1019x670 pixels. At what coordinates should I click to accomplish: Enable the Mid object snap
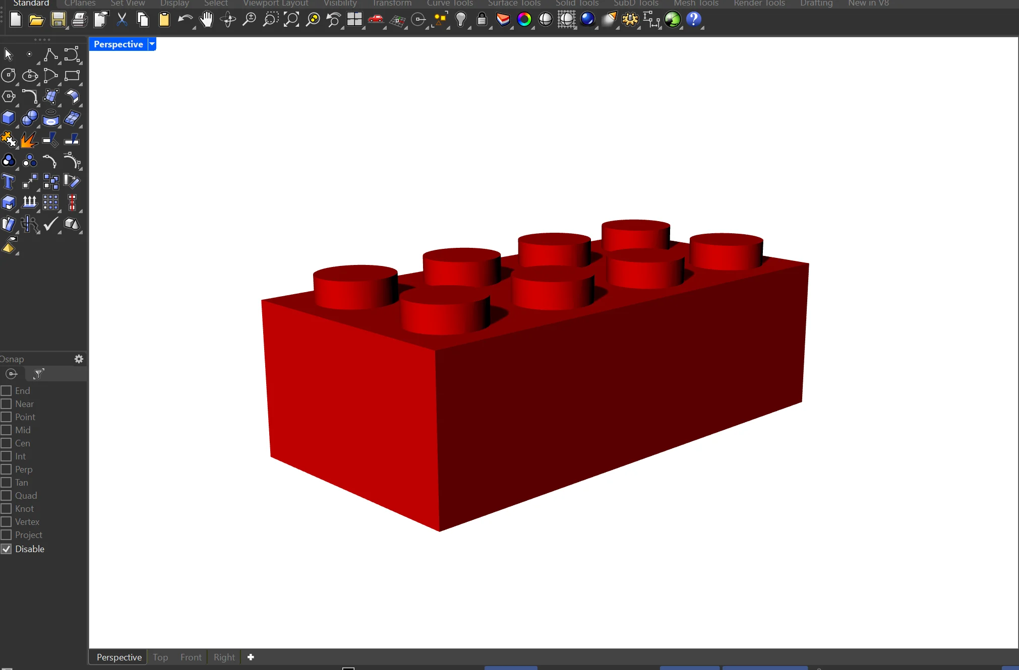pyautogui.click(x=7, y=430)
